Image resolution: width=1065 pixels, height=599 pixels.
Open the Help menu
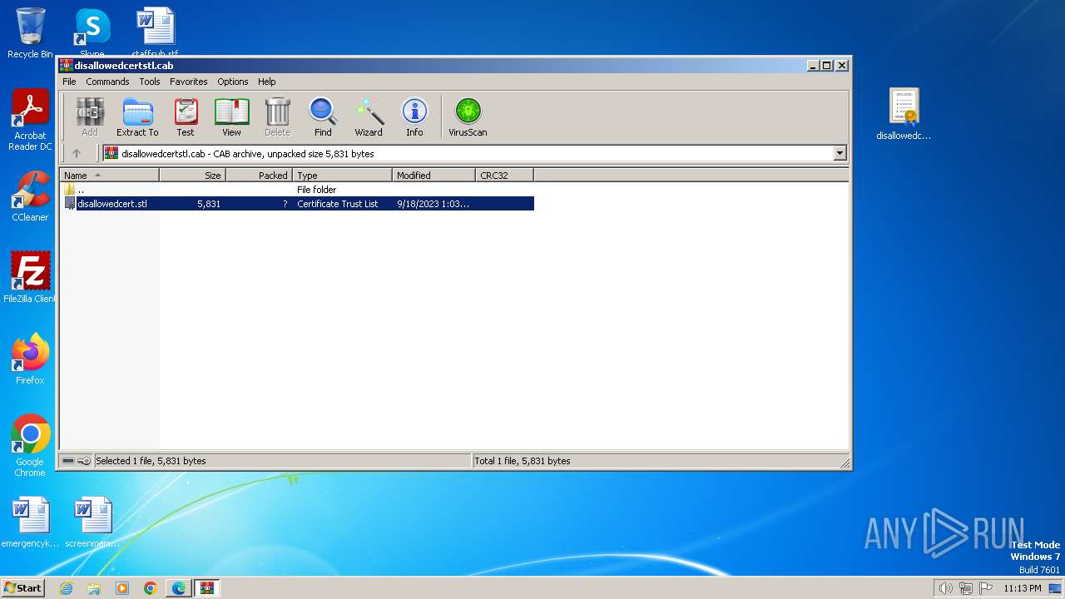pos(266,82)
